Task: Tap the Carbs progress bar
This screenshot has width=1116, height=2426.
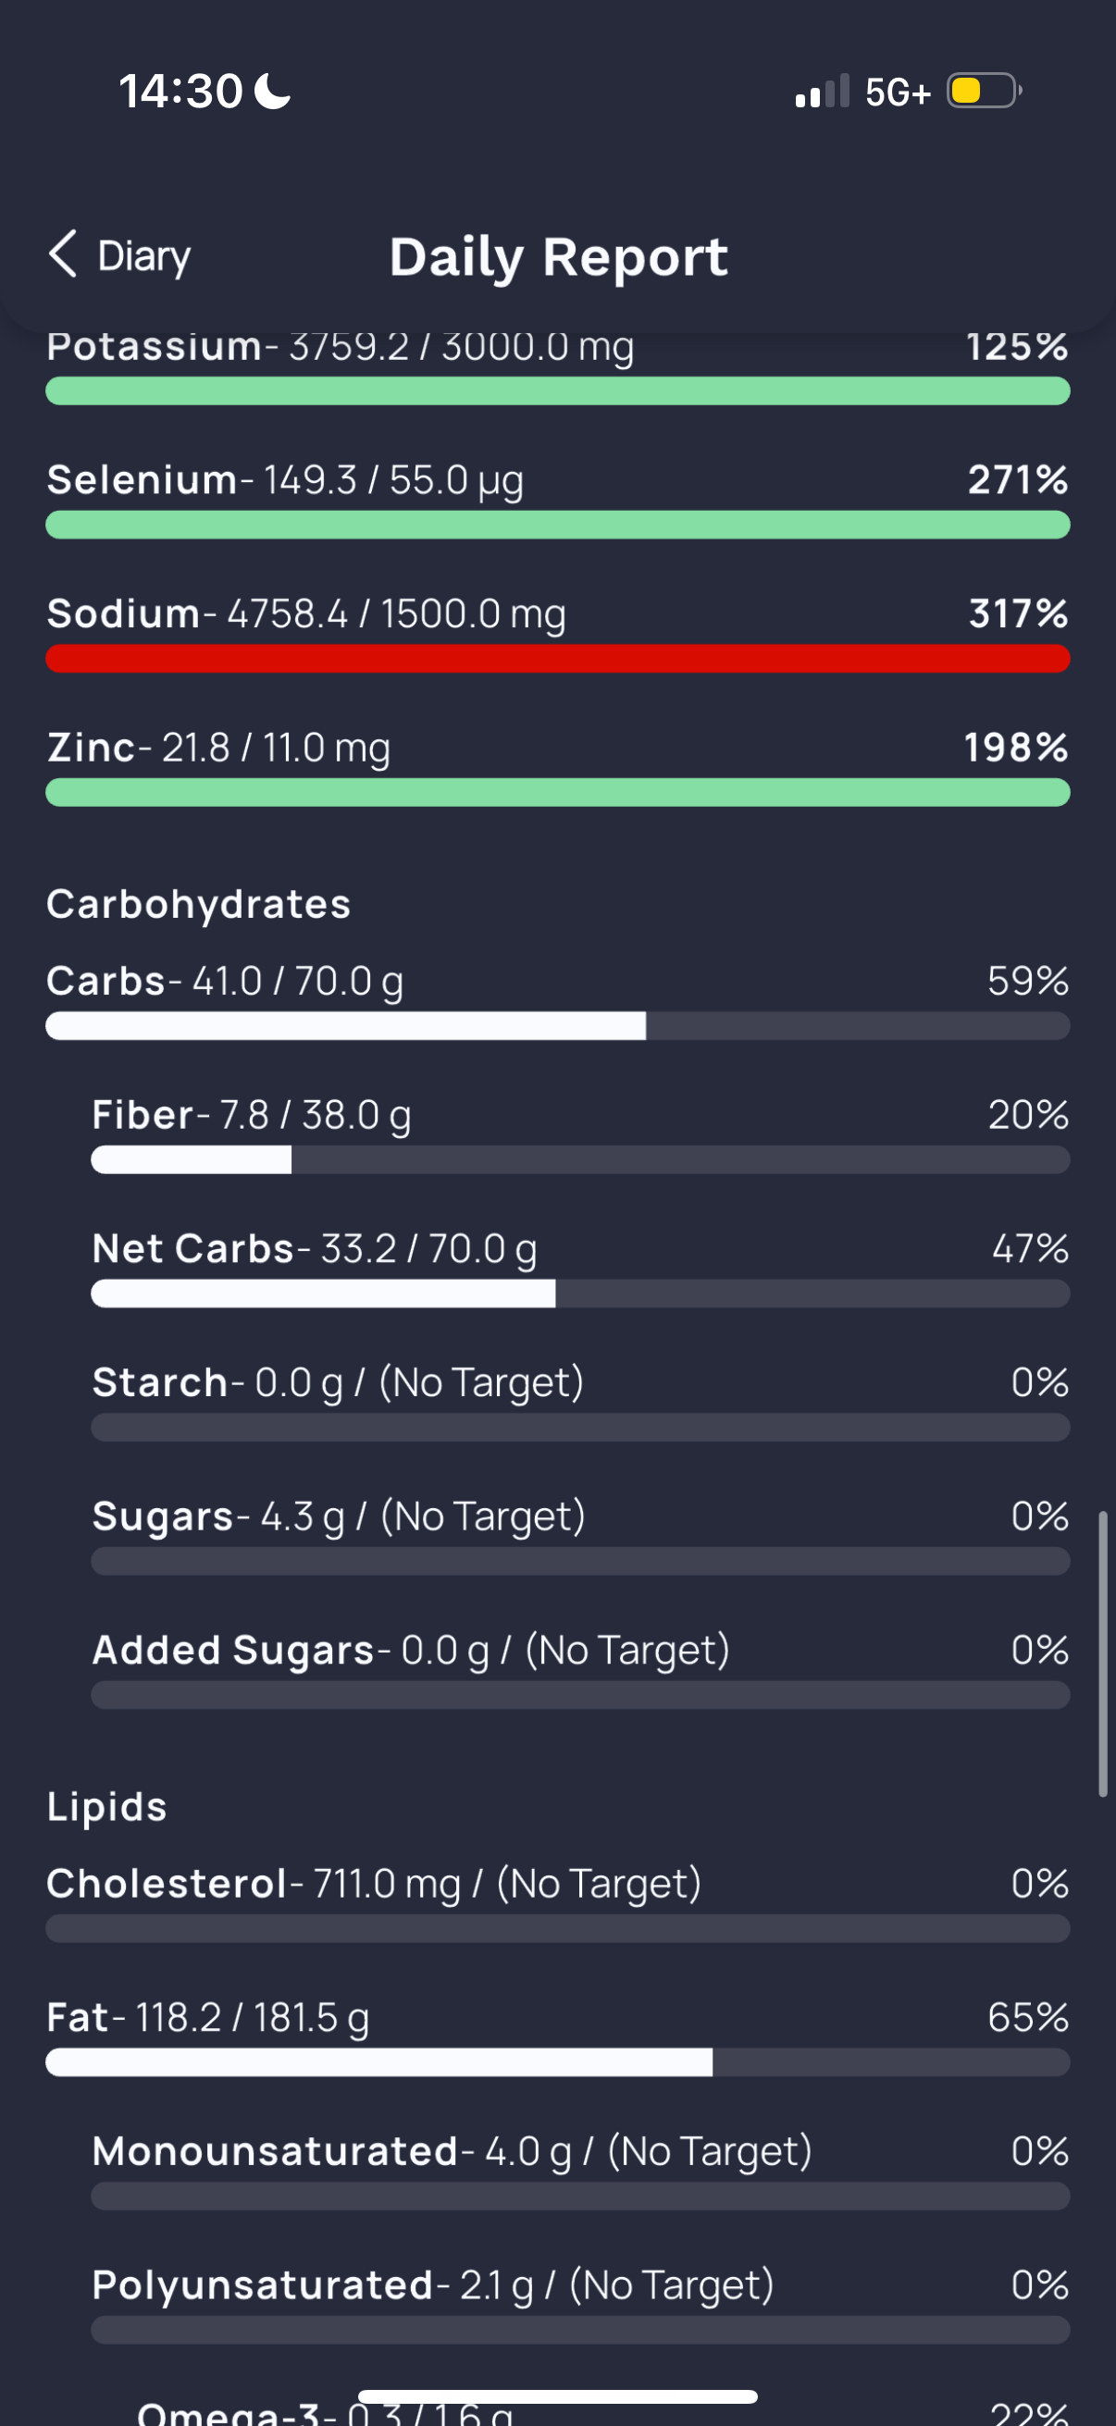Action: click(557, 1025)
